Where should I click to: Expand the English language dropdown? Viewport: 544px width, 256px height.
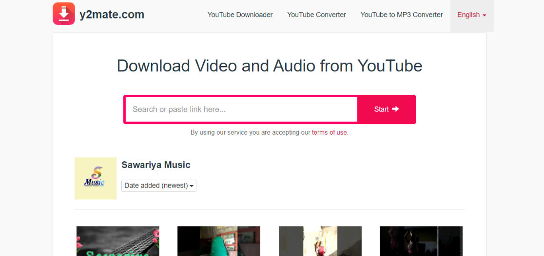pyautogui.click(x=471, y=15)
